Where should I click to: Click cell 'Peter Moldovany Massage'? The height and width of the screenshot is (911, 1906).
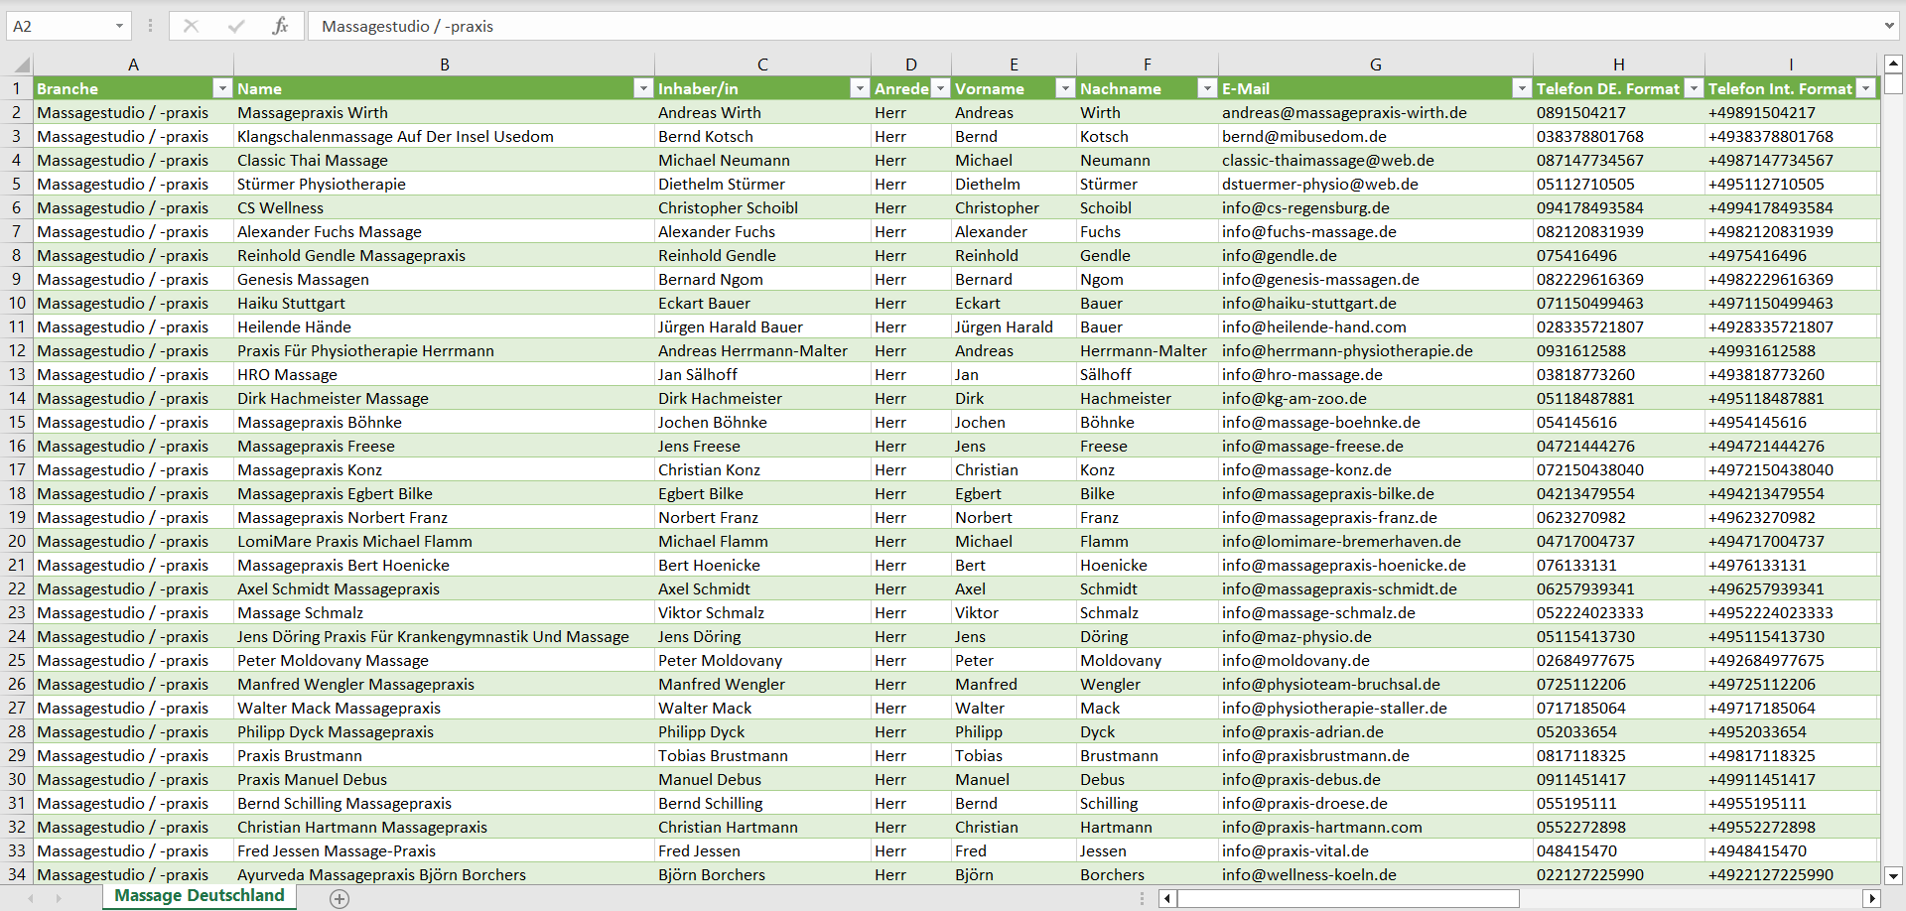click(444, 660)
